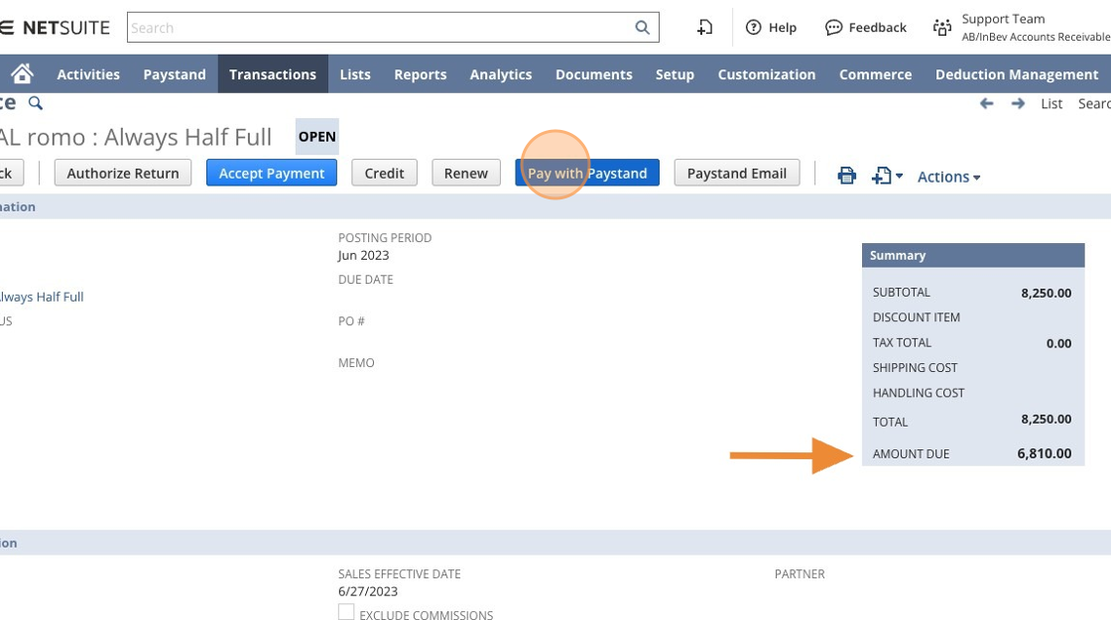Open the Activities menu
Screen dimensions: 1111x620
pos(88,74)
